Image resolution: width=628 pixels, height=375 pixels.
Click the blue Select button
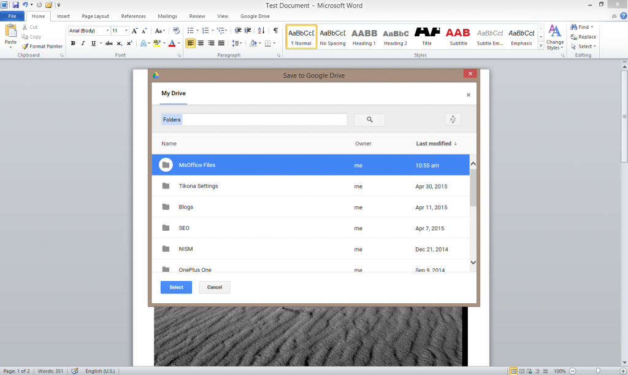point(176,287)
